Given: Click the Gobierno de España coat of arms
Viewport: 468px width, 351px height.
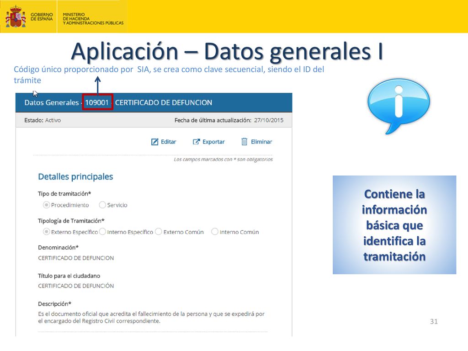Looking at the screenshot, I should tap(16, 17).
